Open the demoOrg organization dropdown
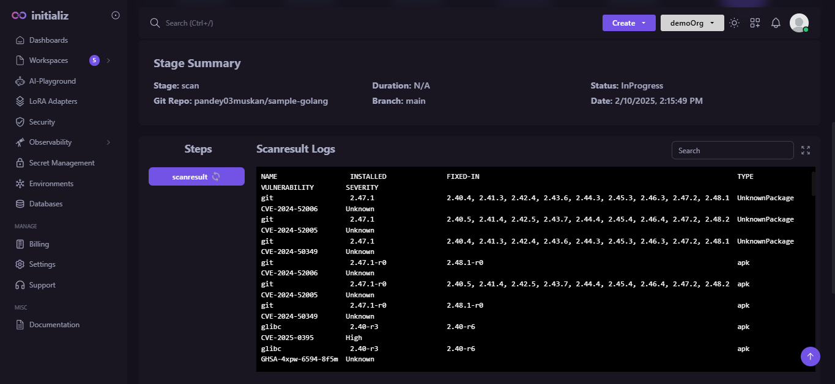Screen dimensions: 835x384 tap(692, 23)
